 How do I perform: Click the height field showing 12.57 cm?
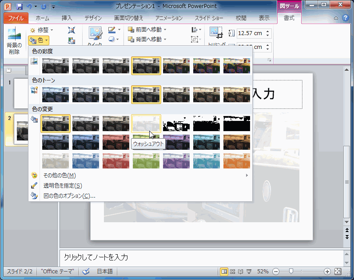click(x=251, y=33)
